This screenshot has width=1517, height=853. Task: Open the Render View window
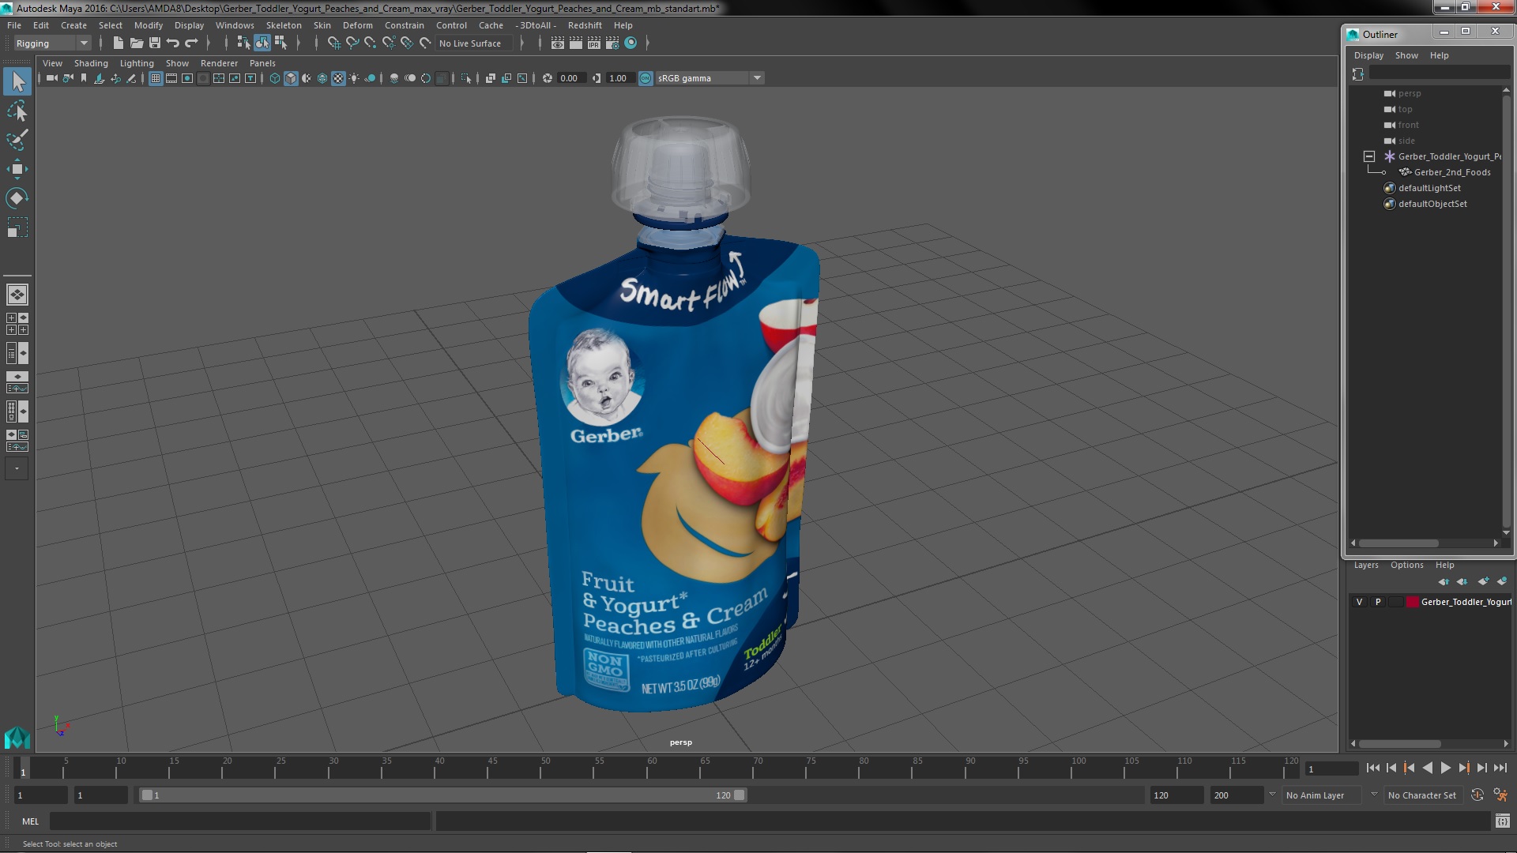[x=558, y=43]
